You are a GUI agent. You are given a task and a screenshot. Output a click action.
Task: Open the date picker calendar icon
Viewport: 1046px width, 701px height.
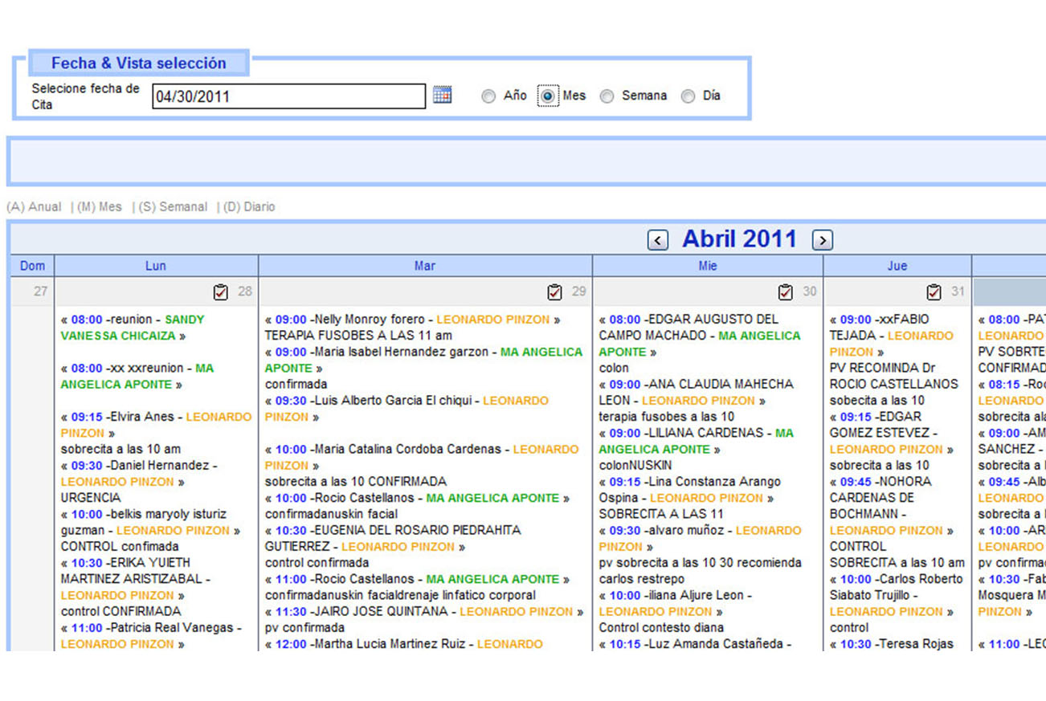pos(442,95)
